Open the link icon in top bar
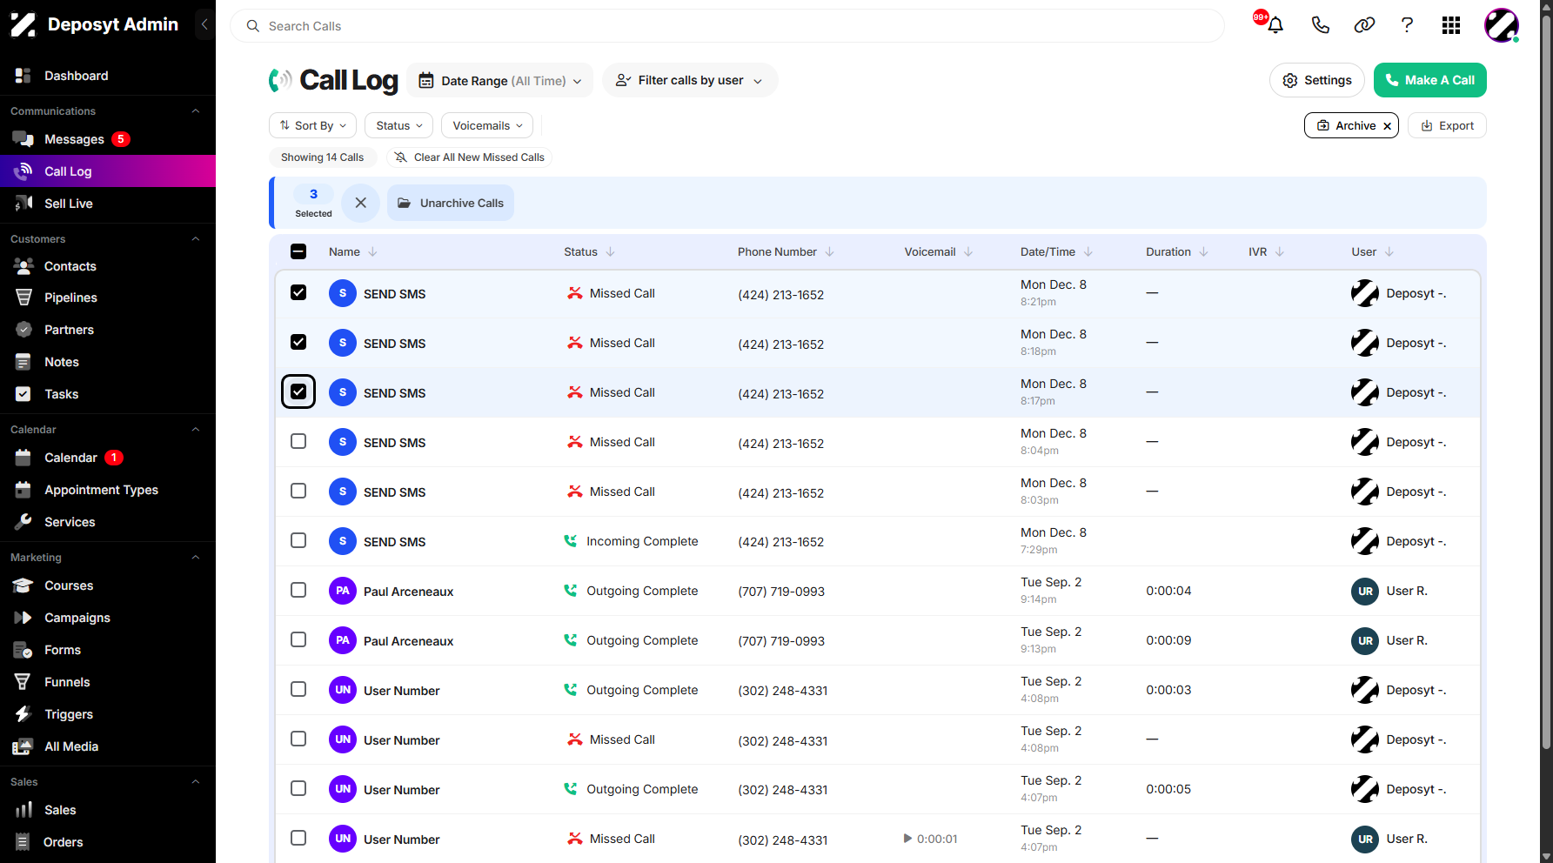1553x863 pixels. (x=1364, y=25)
